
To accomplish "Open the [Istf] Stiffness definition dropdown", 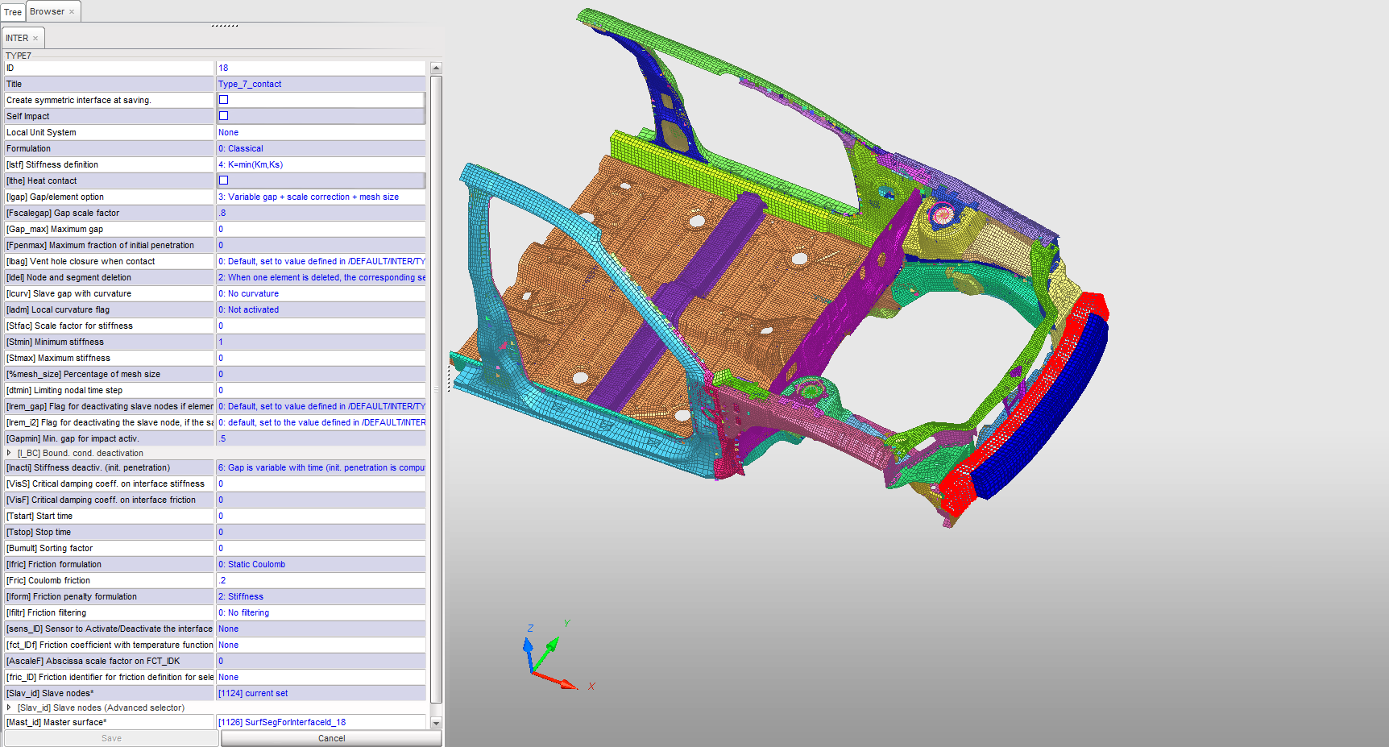I will (x=320, y=164).
